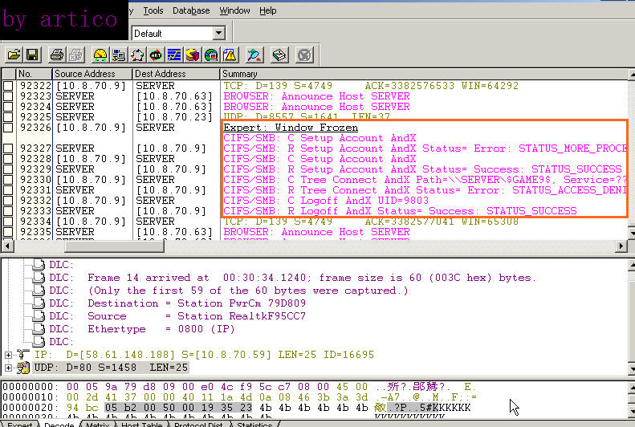Open the Matrix toolbar icon
The image size is (635, 427).
pyautogui.click(x=137, y=55)
